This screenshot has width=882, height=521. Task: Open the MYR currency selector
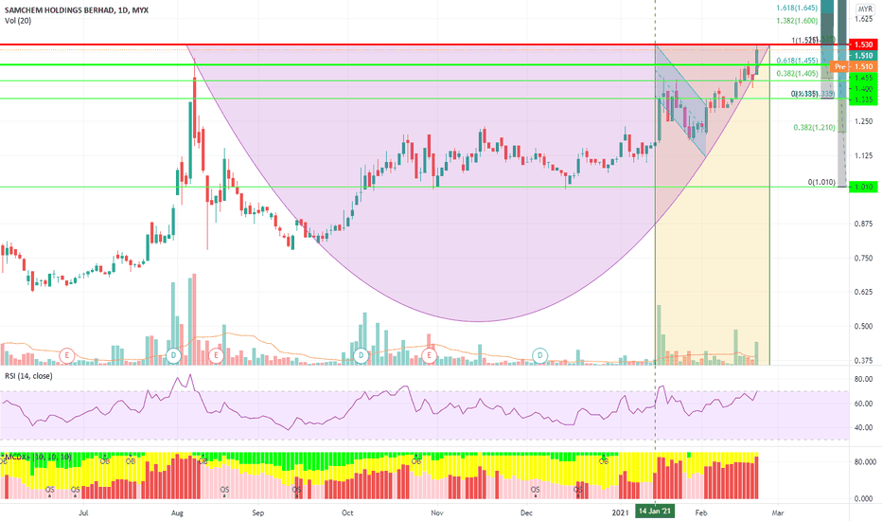tap(865, 9)
